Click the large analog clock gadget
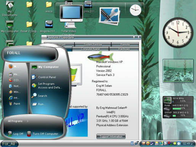196x147 pixels. 178,33
